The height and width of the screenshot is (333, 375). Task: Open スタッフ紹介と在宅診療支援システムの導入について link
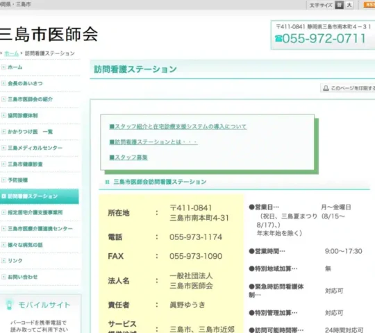pyautogui.click(x=178, y=126)
